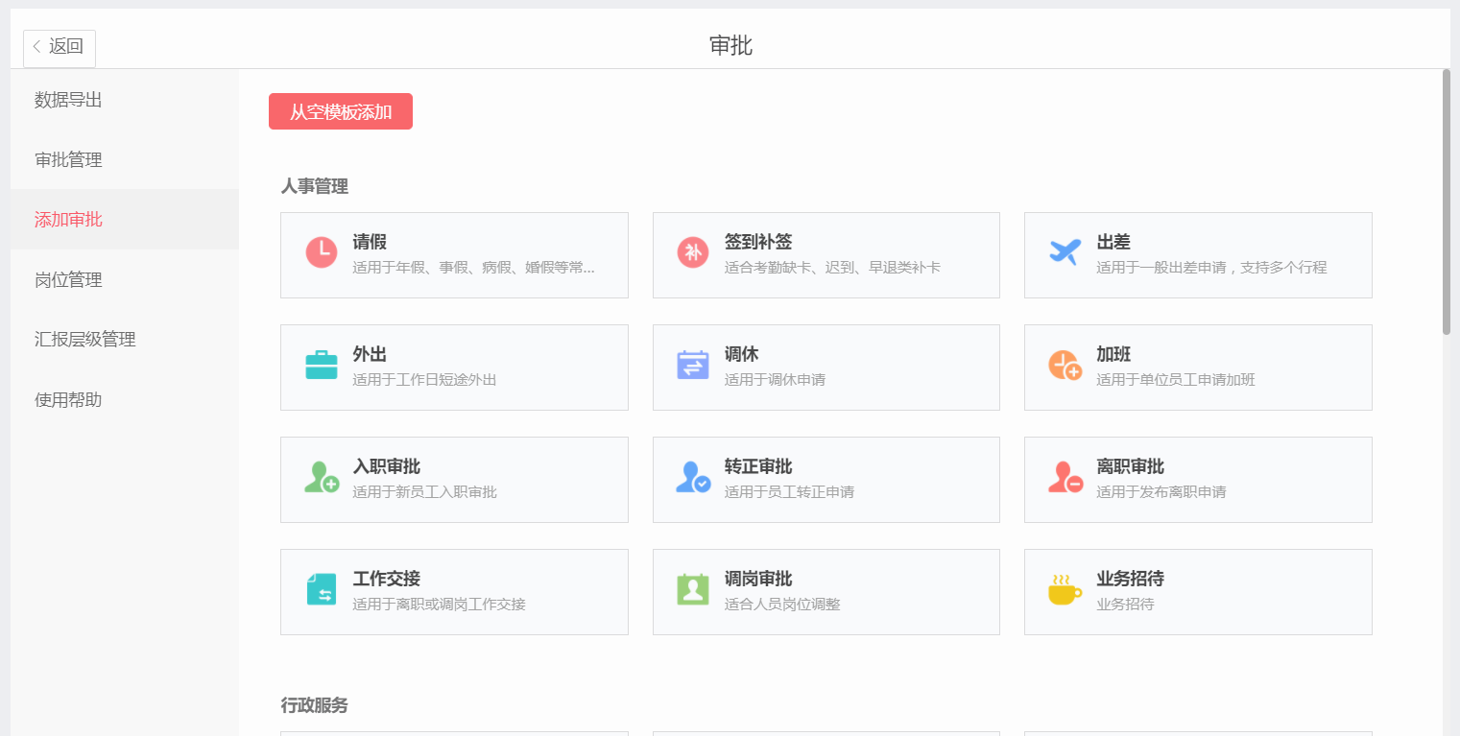Click description 适用于单位员工申请加班

[x=1176, y=380]
